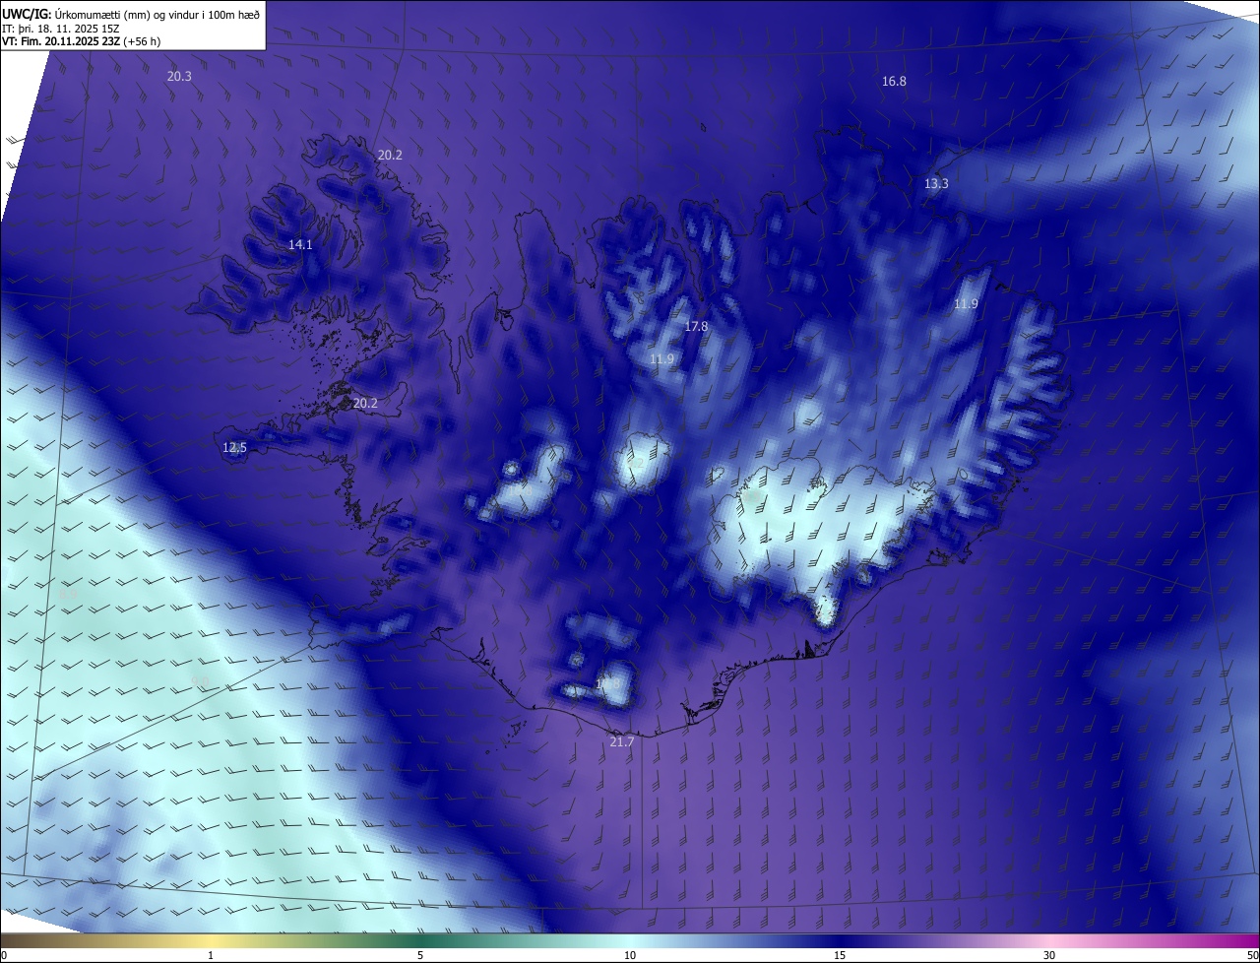1260x963 pixels.
Task: Click the title line starting with UWC/IG
Action: tap(131, 13)
